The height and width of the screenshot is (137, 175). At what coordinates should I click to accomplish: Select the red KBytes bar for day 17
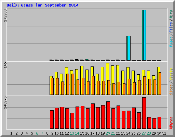93,116
